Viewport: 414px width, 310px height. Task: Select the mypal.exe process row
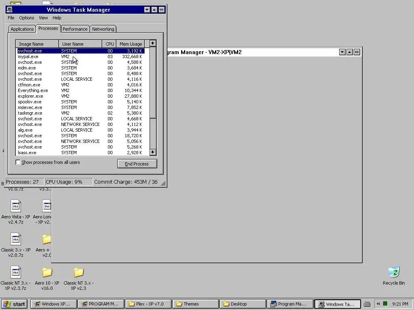81,57
